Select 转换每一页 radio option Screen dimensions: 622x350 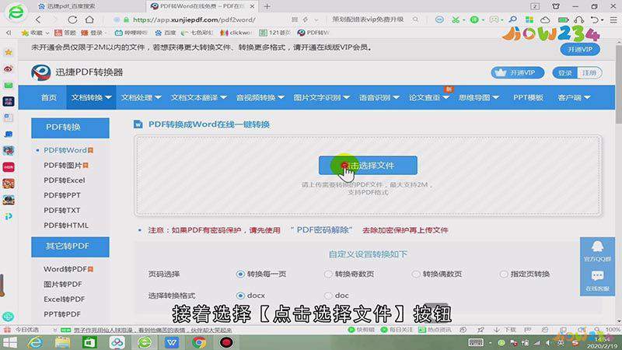click(x=240, y=275)
